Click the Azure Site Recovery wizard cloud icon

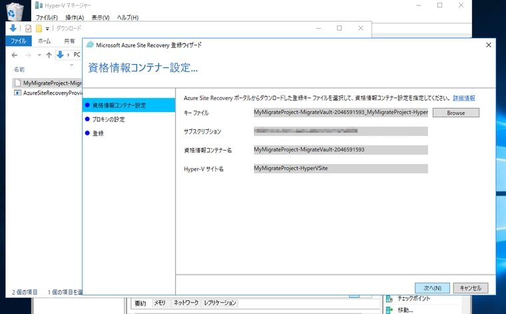coord(90,45)
